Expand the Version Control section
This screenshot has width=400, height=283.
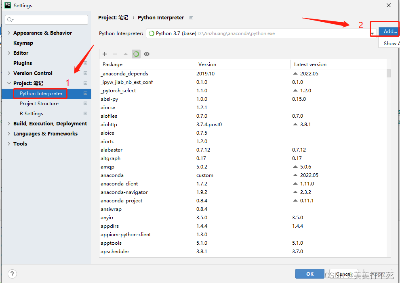(x=9, y=73)
